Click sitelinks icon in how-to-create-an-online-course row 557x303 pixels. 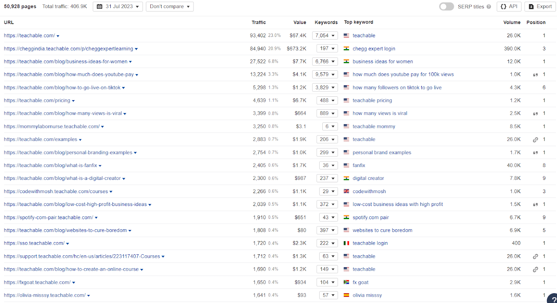[535, 269]
